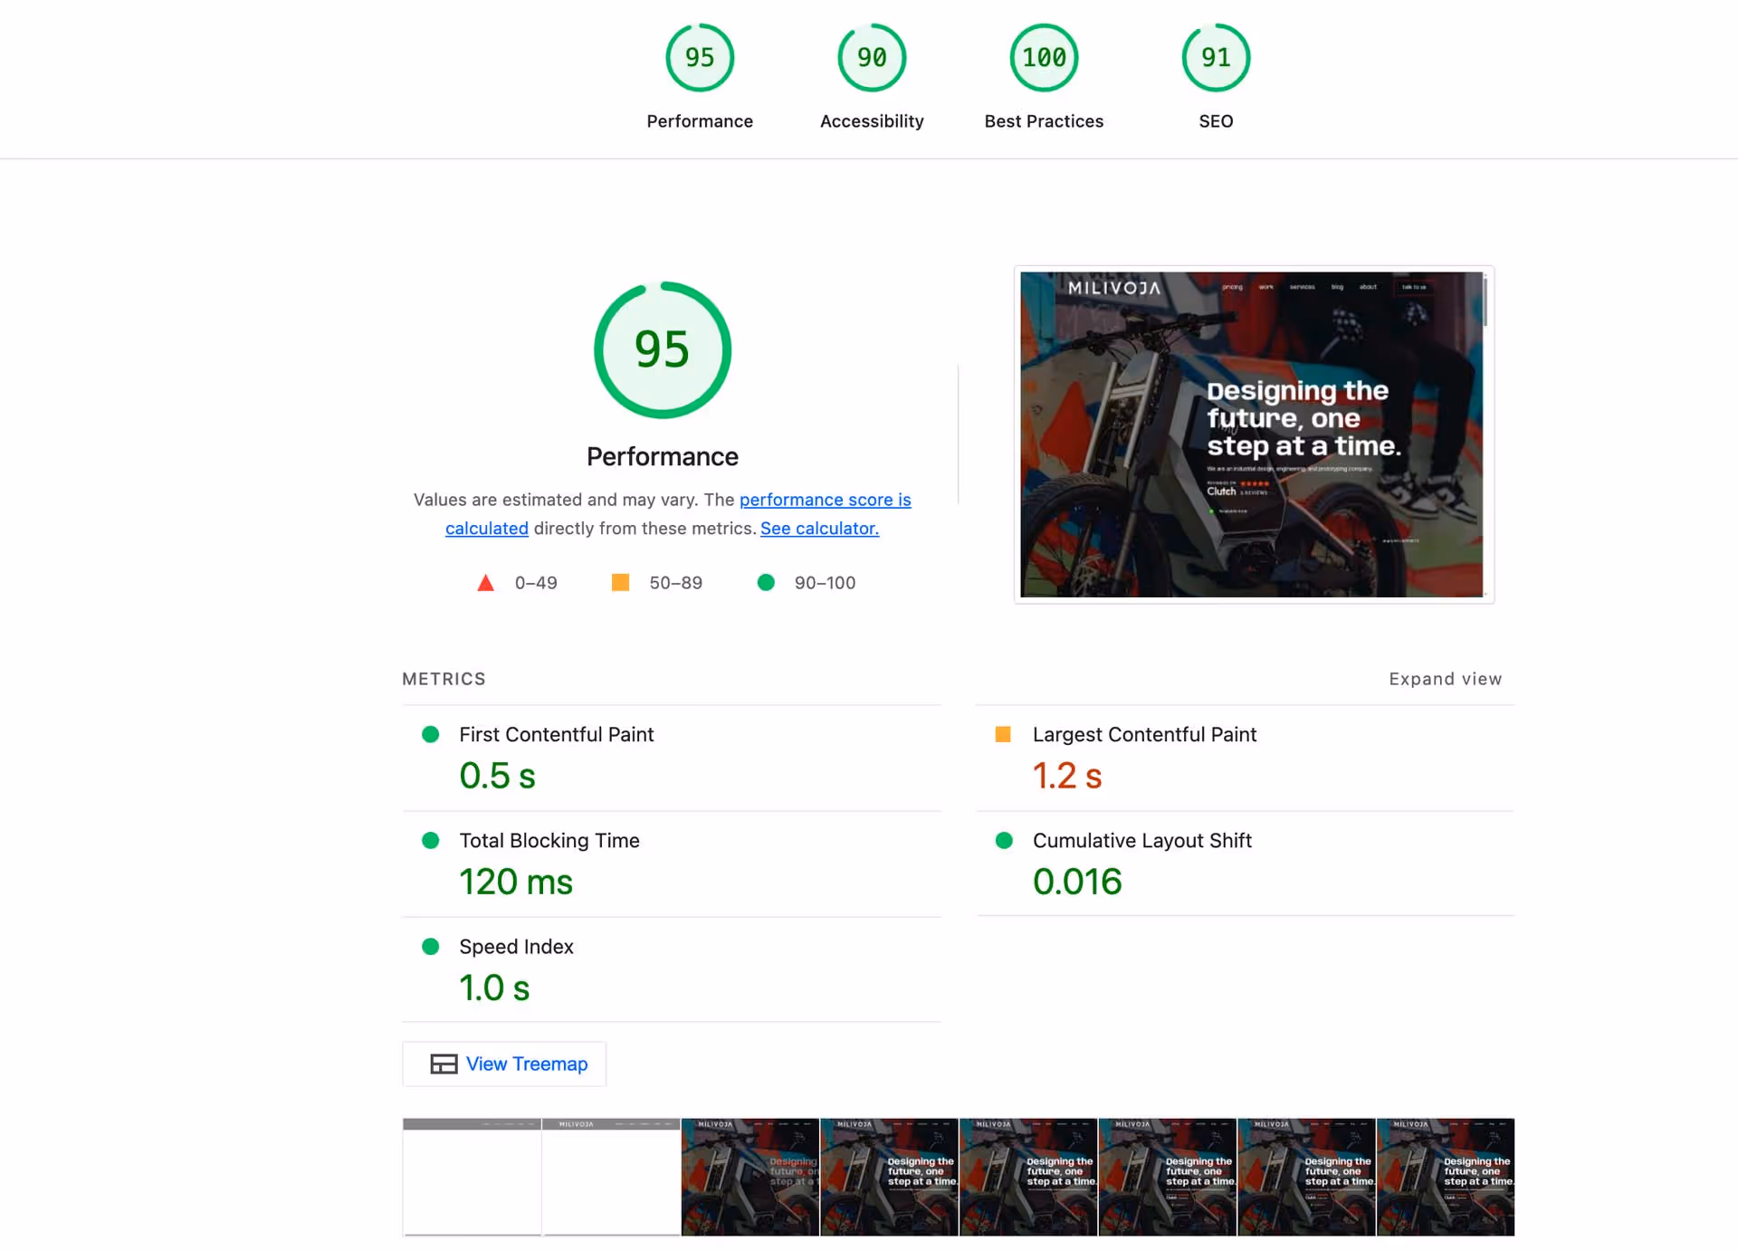Expand the First Contentful Paint metric
Image resolution: width=1738 pixels, height=1250 pixels.
[556, 735]
